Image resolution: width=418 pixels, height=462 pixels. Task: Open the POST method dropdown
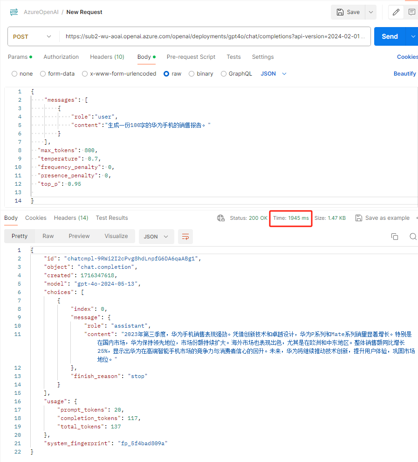[x=32, y=36]
